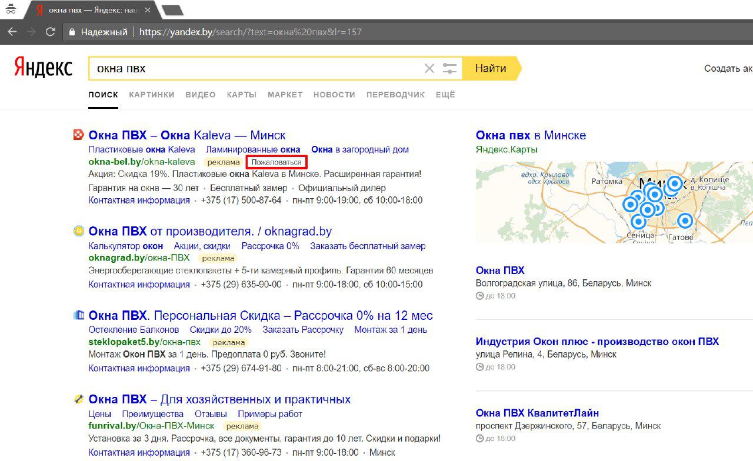Click the okna-bel.by/okna-kaleva green URL
The height and width of the screenshot is (461, 753).
click(142, 162)
